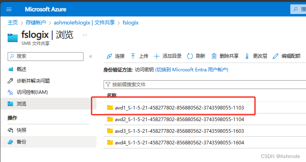Click the fslogix breadcrumb link
This screenshot has width=306, height=162.
click(x=131, y=22)
